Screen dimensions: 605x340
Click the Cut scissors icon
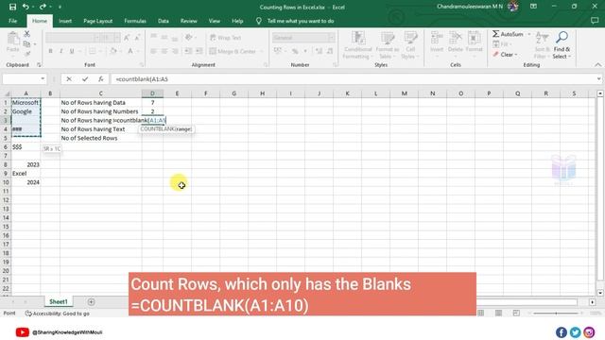pos(27,34)
